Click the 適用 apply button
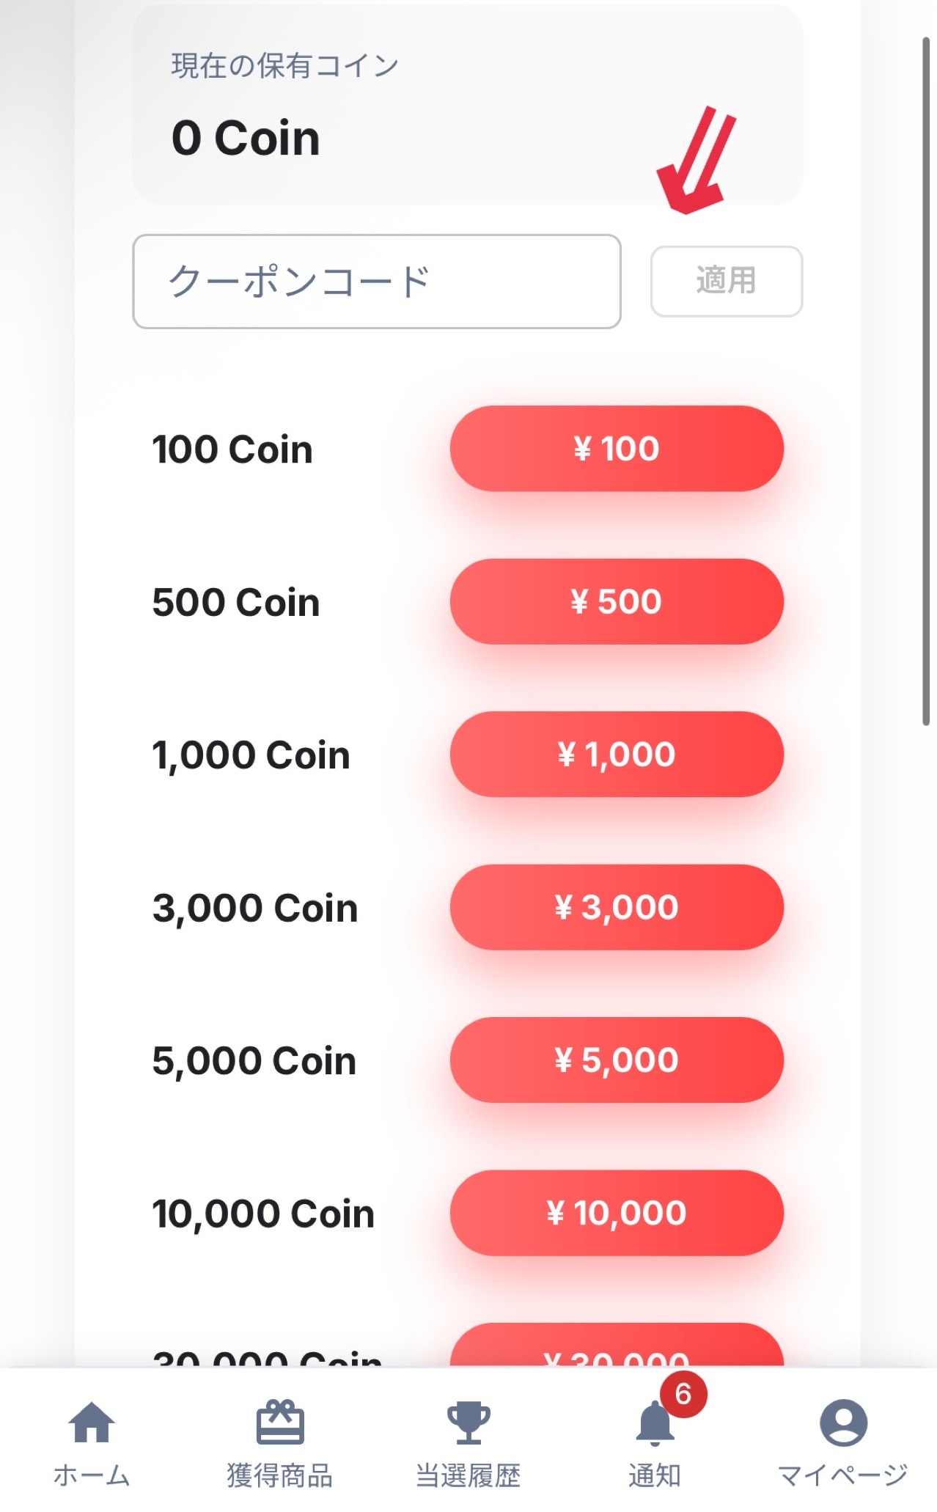The width and height of the screenshot is (937, 1512). tap(726, 282)
